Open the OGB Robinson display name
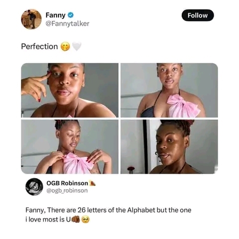The image size is (239, 239). point(67,183)
